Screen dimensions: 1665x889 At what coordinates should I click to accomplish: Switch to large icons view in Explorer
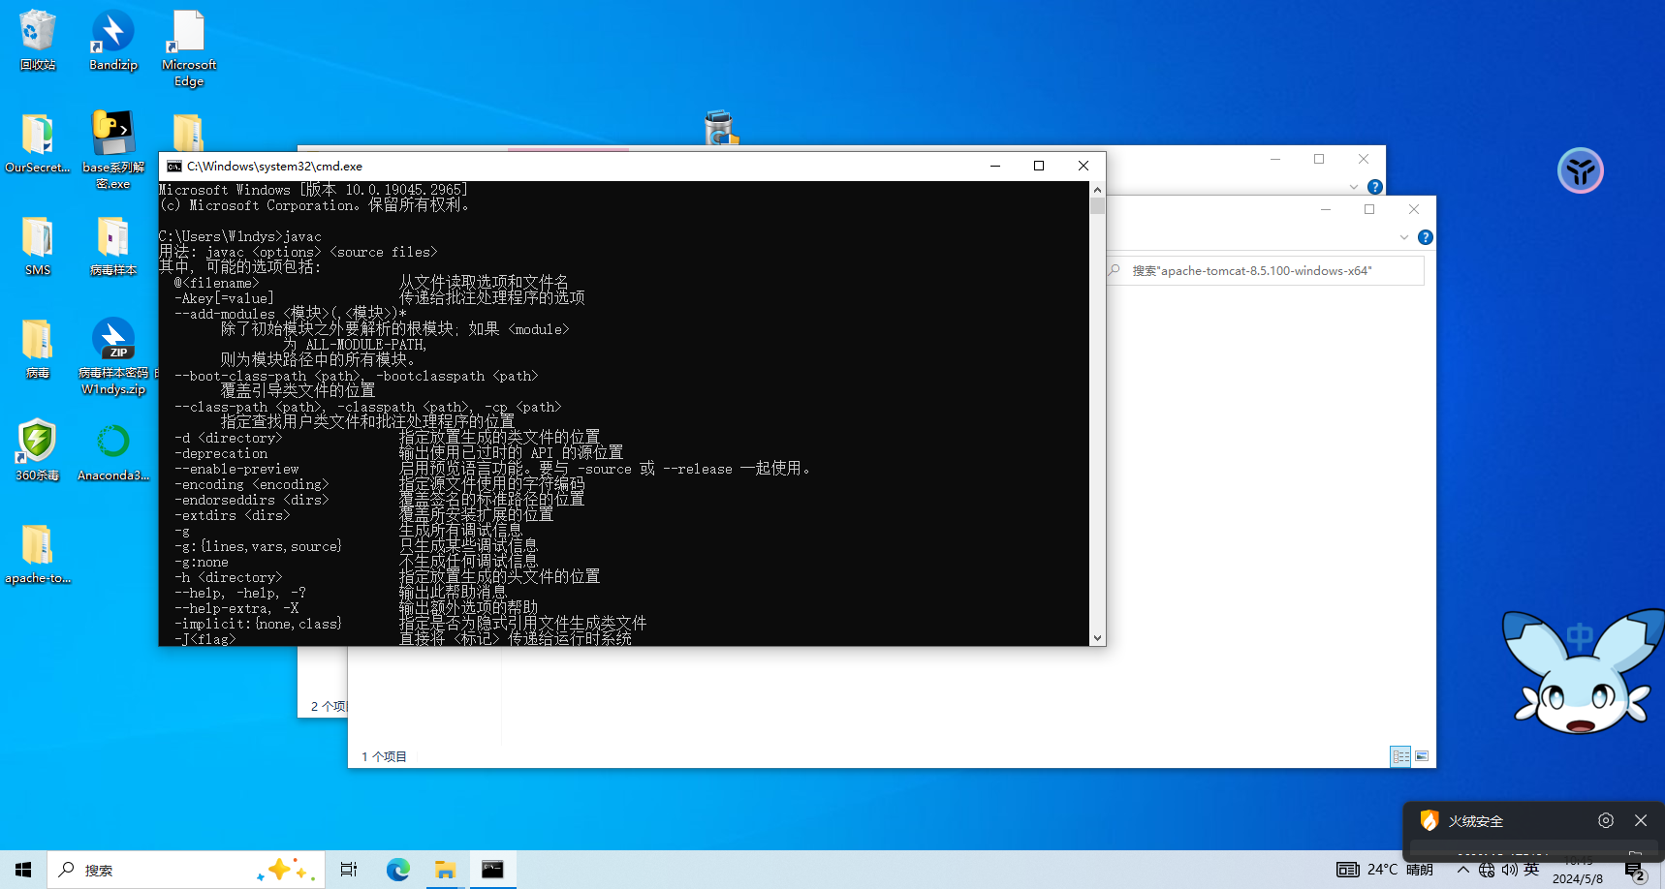tap(1422, 756)
